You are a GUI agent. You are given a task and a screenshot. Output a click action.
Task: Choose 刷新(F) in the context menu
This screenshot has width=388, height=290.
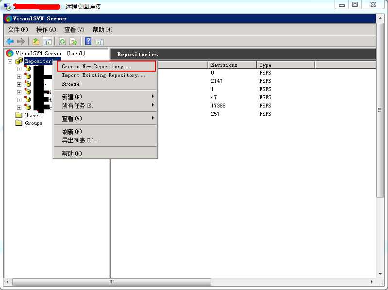[x=106, y=132]
